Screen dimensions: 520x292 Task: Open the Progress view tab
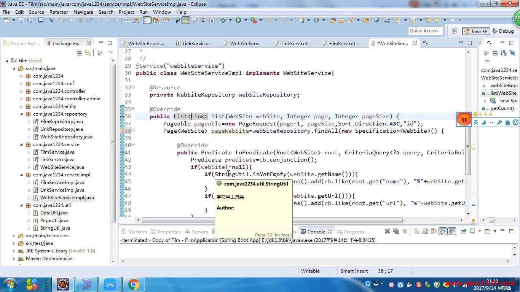pyautogui.click(x=350, y=232)
